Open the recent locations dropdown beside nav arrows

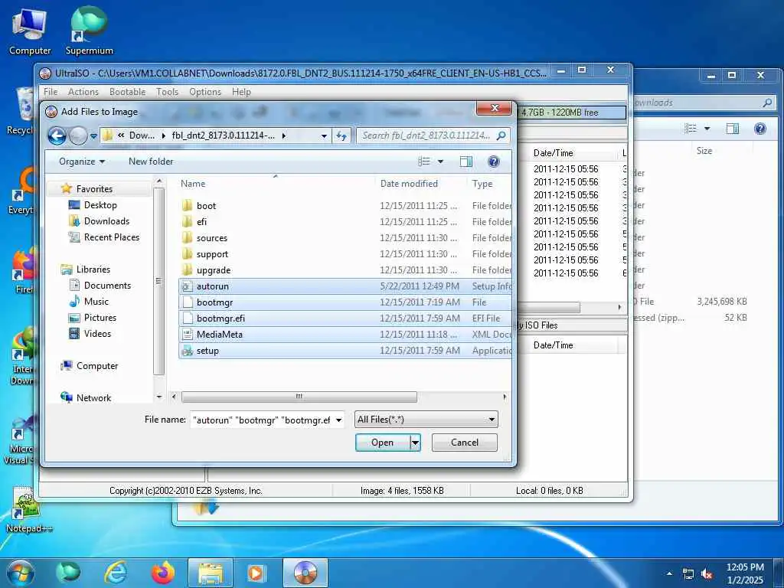(93, 136)
